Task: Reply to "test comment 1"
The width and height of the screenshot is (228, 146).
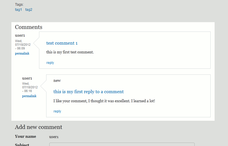Action: pos(50,63)
